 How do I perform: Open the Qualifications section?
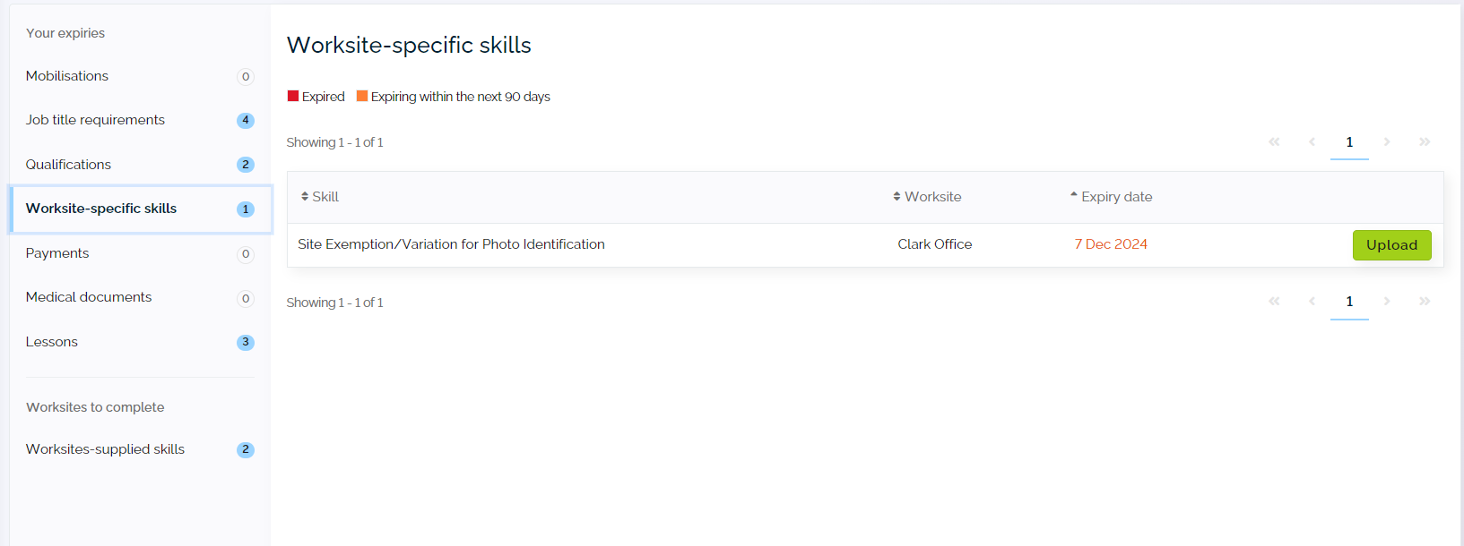(68, 165)
